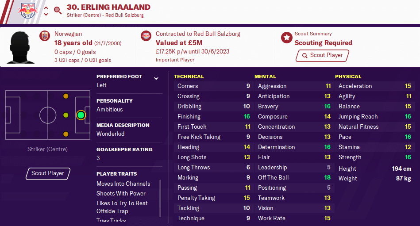420x226 pixels.
Task: Click the Red Bull Salzburg club badge
Action: coord(28,11)
